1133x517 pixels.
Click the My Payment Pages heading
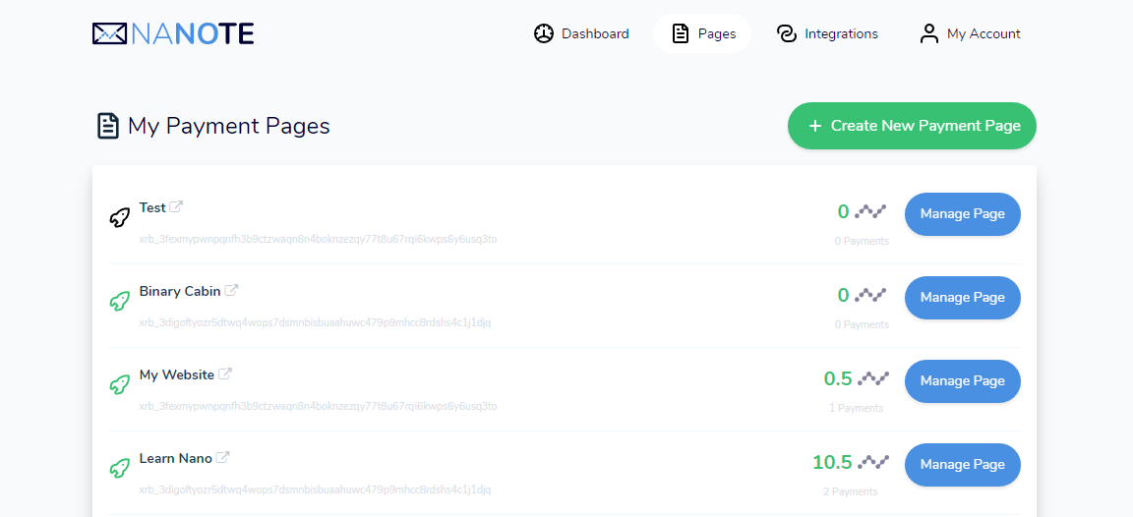click(229, 126)
